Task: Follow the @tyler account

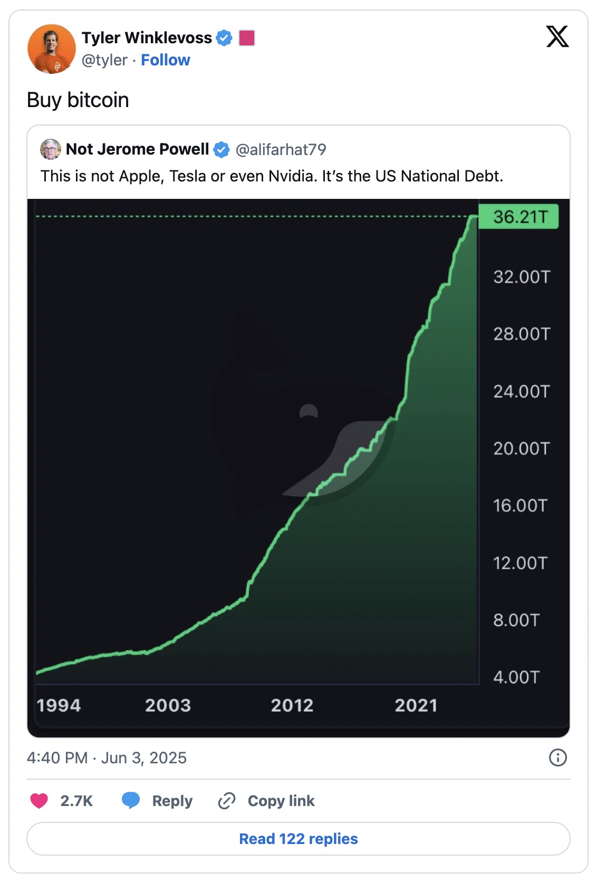Action: 166,60
